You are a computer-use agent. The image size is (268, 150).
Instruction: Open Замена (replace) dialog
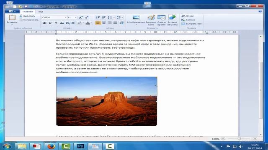188,20
